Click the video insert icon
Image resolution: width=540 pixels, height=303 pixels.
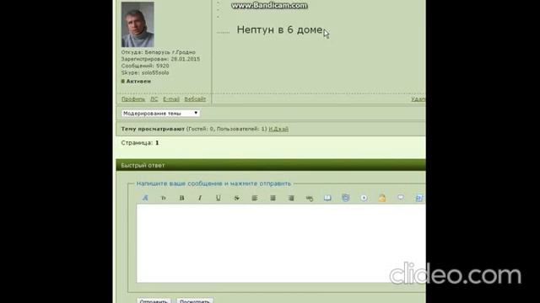click(346, 198)
